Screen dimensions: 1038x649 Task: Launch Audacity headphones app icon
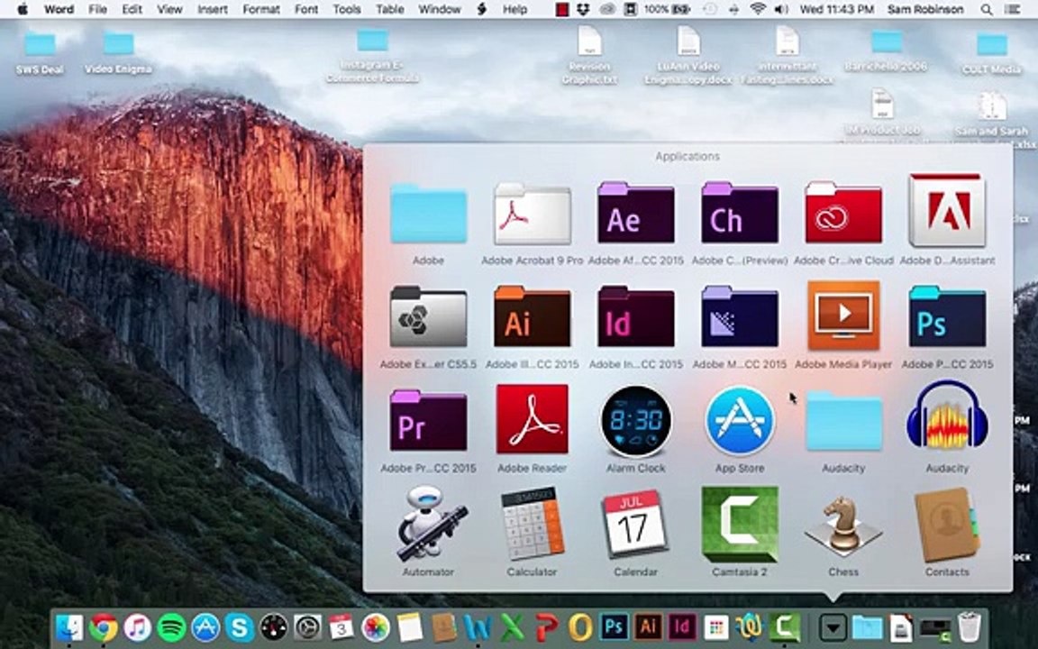[946, 421]
